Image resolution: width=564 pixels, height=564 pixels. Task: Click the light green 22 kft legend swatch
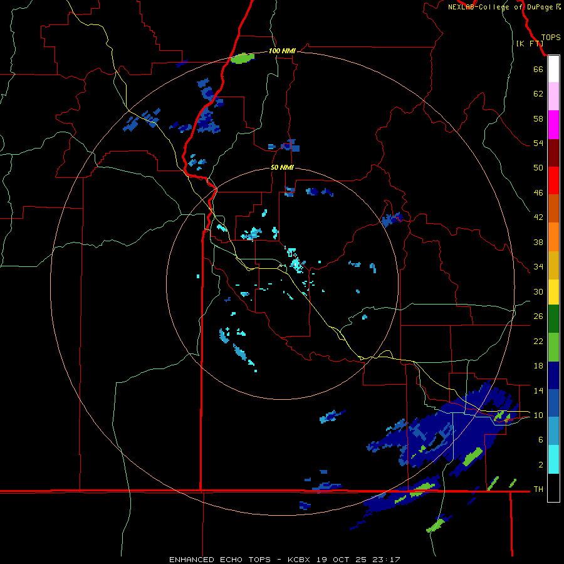pos(553,347)
